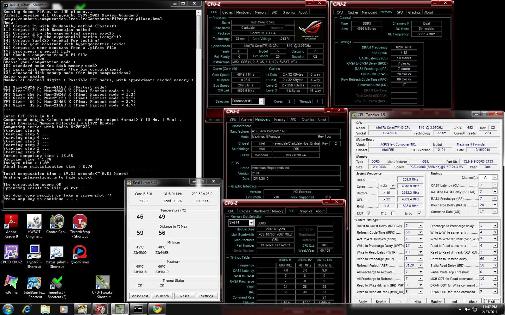This screenshot has height=315, width=505.
Task: Switch to Caches tab in top-left CPU-Z
Action: click(x=227, y=12)
